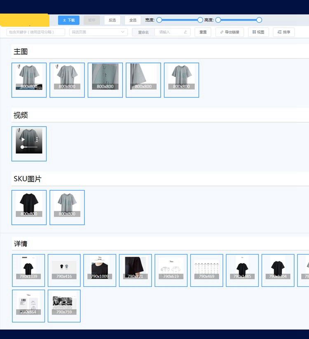Select the 主图 fabric print close-up thumbnail
The image size is (309, 339).
[105, 80]
